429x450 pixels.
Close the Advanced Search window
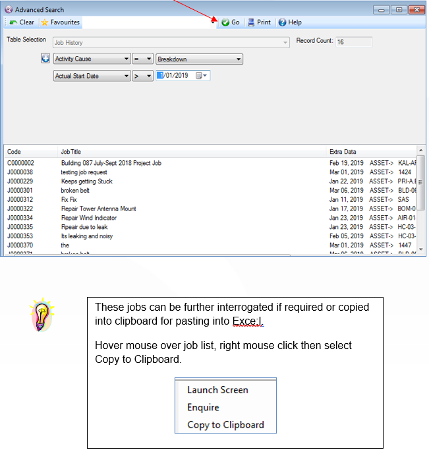(416, 10)
